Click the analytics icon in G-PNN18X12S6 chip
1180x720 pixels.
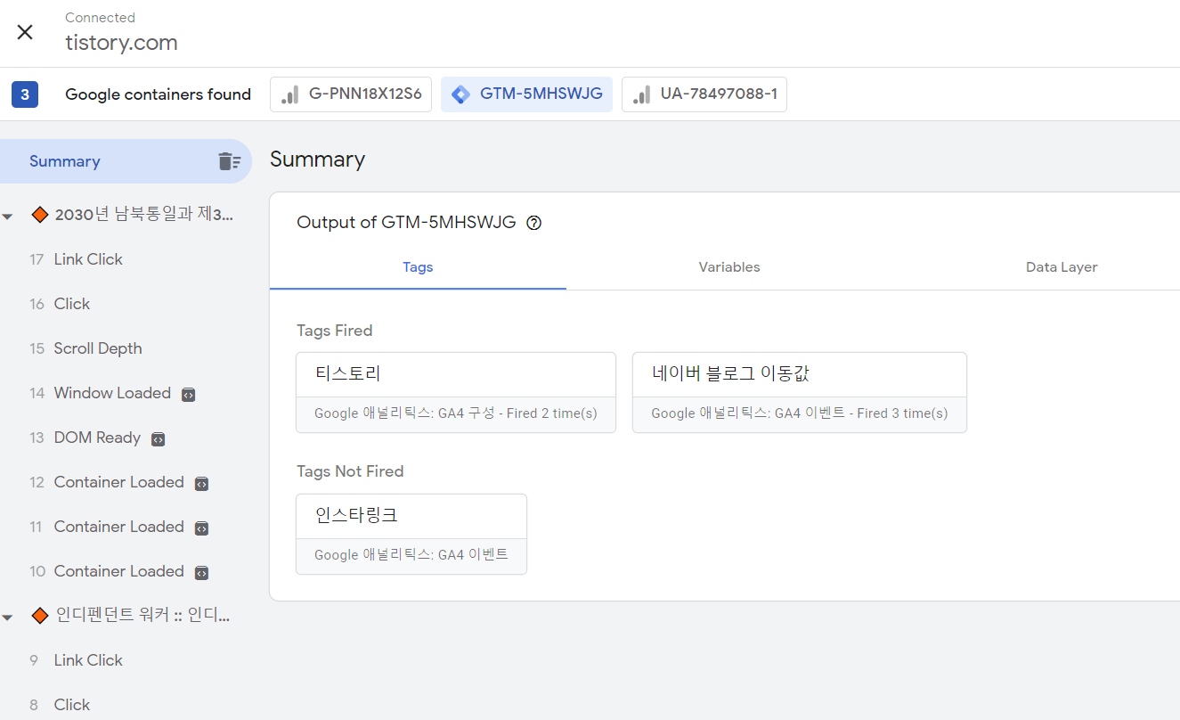[289, 94]
